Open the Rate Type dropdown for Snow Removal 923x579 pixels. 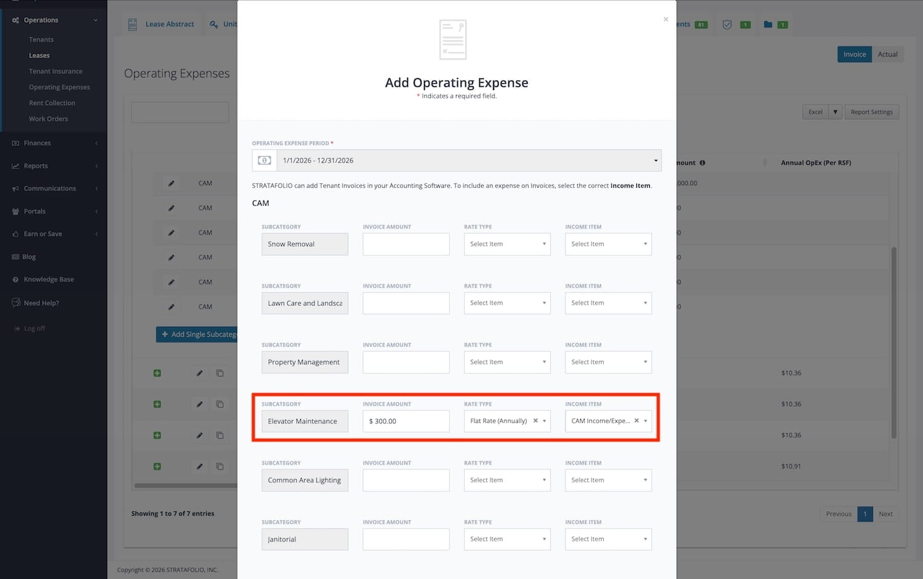coord(506,244)
